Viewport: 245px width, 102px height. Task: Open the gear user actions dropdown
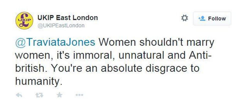coord(184,18)
